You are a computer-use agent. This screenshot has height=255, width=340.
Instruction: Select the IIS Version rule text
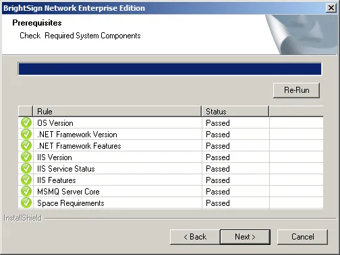[x=55, y=157]
